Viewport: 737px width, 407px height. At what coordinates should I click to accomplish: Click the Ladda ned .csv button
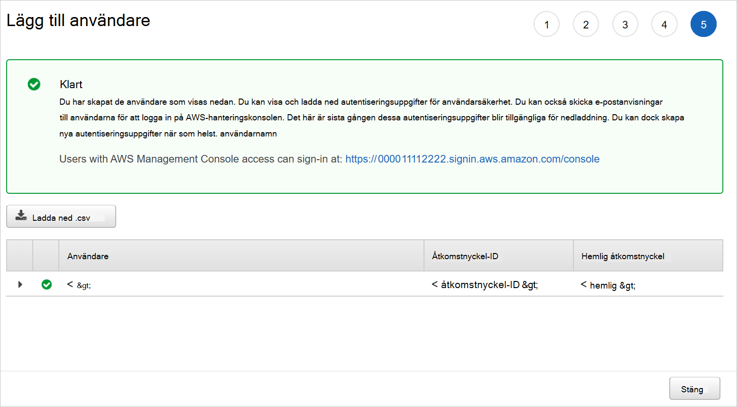pos(61,217)
